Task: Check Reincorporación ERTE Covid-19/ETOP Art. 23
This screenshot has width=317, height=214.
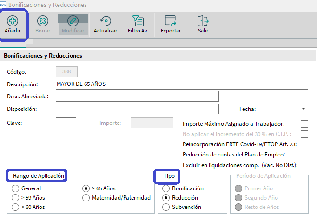Action: pyautogui.click(x=304, y=144)
